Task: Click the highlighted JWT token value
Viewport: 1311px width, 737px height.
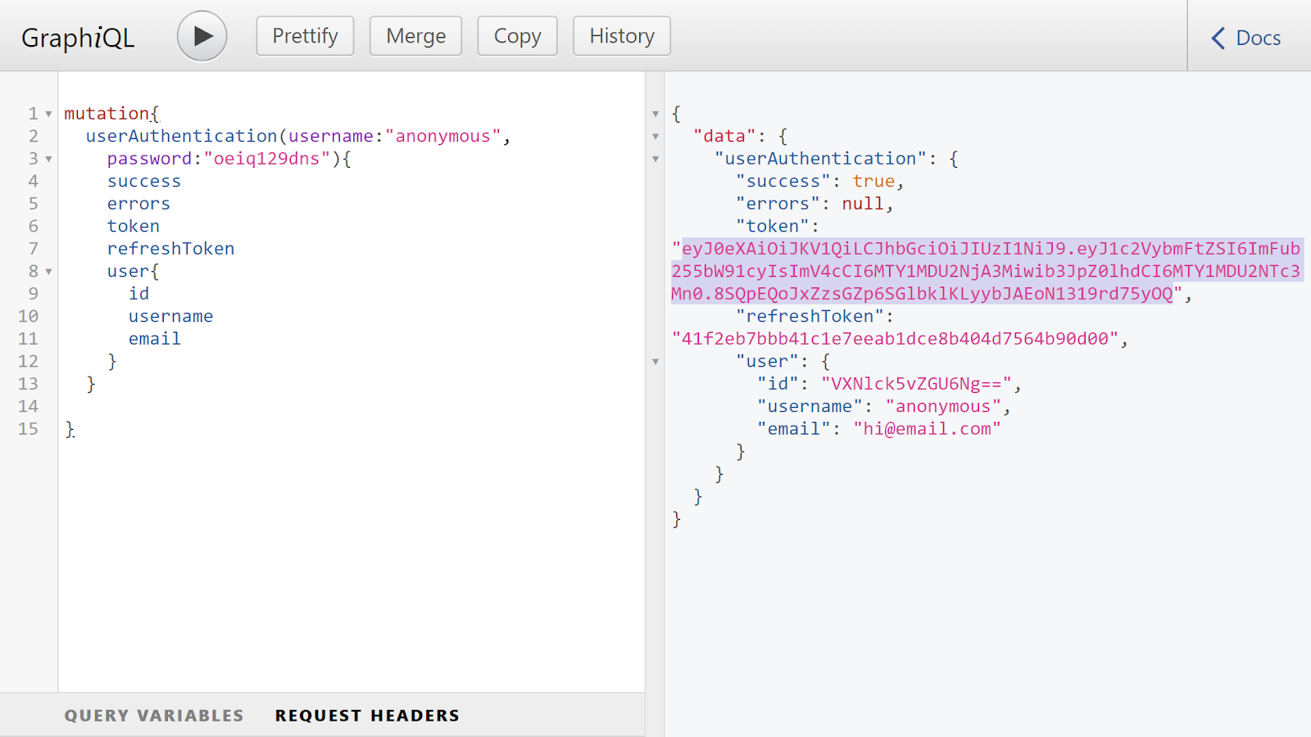Action: coord(985,271)
